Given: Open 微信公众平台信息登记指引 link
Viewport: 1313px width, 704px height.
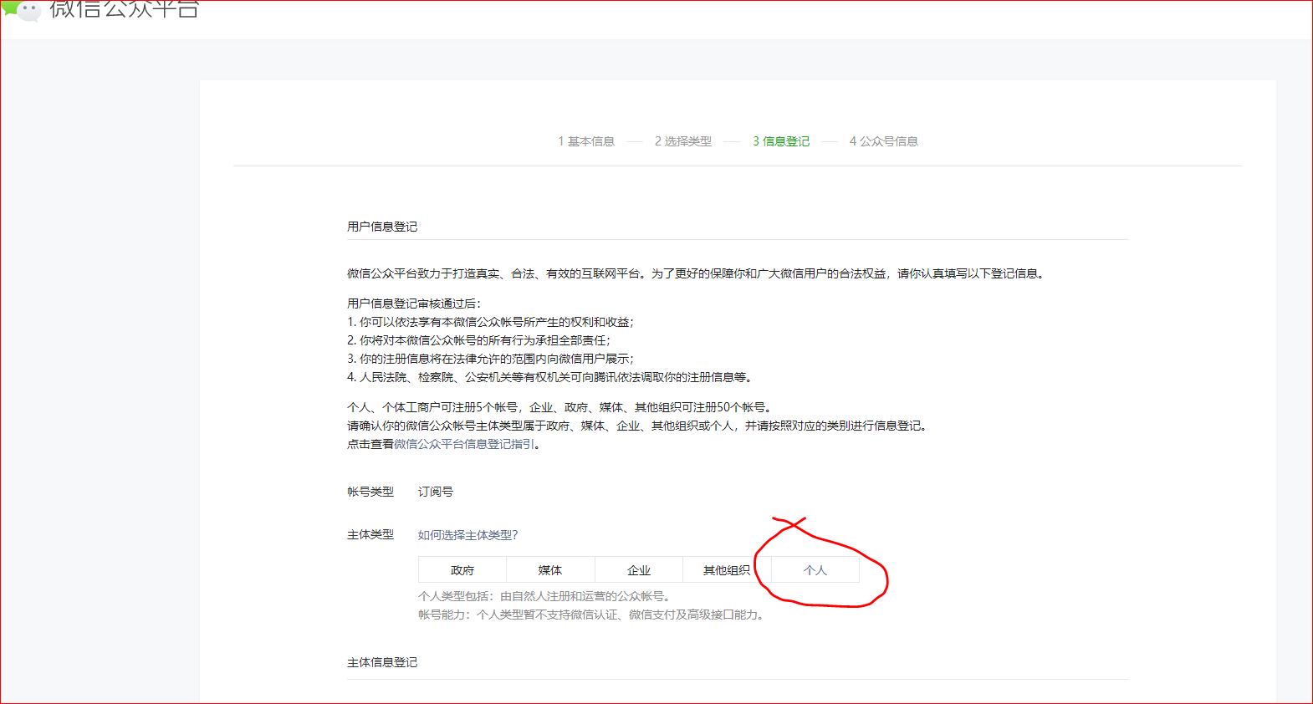Looking at the screenshot, I should (x=464, y=444).
